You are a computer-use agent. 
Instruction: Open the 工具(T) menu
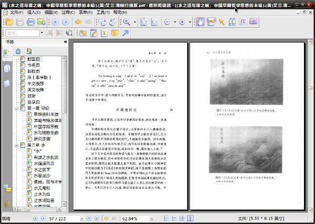pos(103,13)
